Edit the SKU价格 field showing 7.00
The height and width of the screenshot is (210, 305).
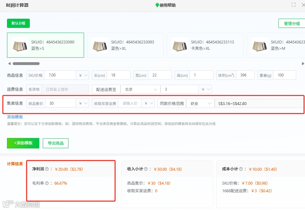coord(60,75)
